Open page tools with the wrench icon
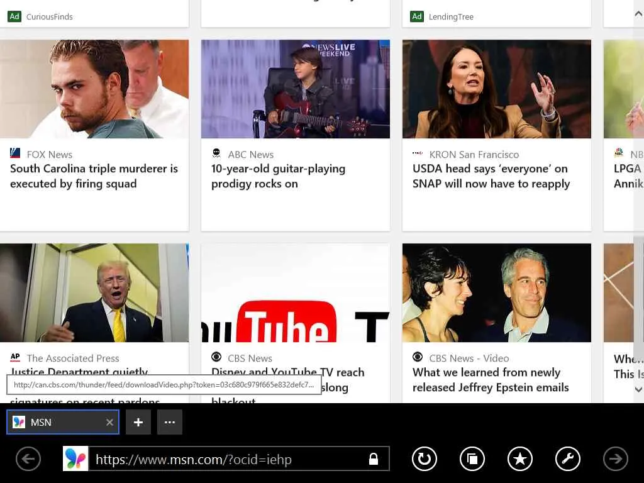The image size is (644, 483). 568,458
